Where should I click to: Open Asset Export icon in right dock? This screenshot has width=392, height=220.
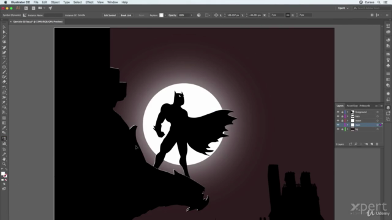(x=388, y=114)
